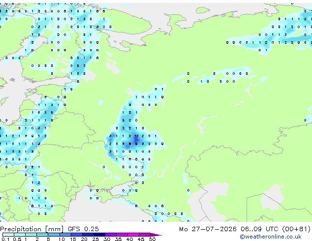Click the 35–40 mm legend swatch
This screenshot has width=312, height=241.
point(122,235)
